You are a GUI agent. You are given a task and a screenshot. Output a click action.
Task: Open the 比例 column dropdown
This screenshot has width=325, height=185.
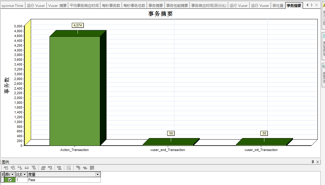(x=24, y=174)
